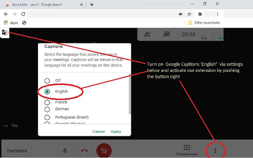Select the English captions radio option
The width and height of the screenshot is (253, 158).
click(47, 91)
